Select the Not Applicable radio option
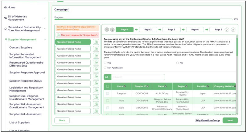Screen dimensions: 247x133 105,68
